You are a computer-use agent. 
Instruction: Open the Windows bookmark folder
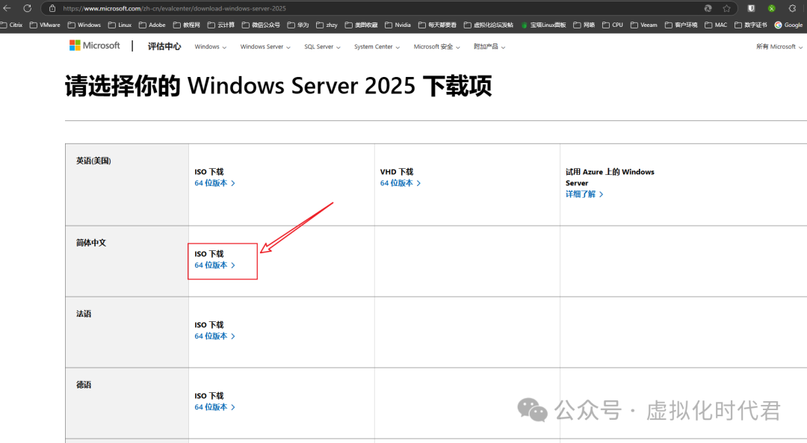click(x=84, y=25)
